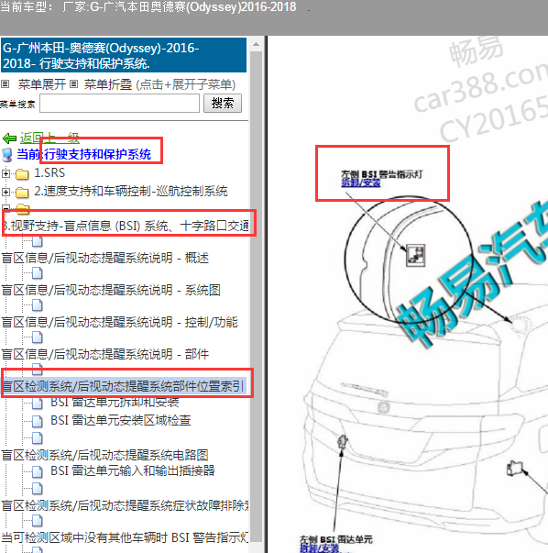
Task: Click the 菜单折叠 small box icon
Action: pyautogui.click(x=73, y=84)
